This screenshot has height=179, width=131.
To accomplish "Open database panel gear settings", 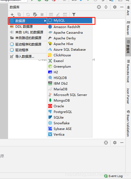I will [115, 7].
